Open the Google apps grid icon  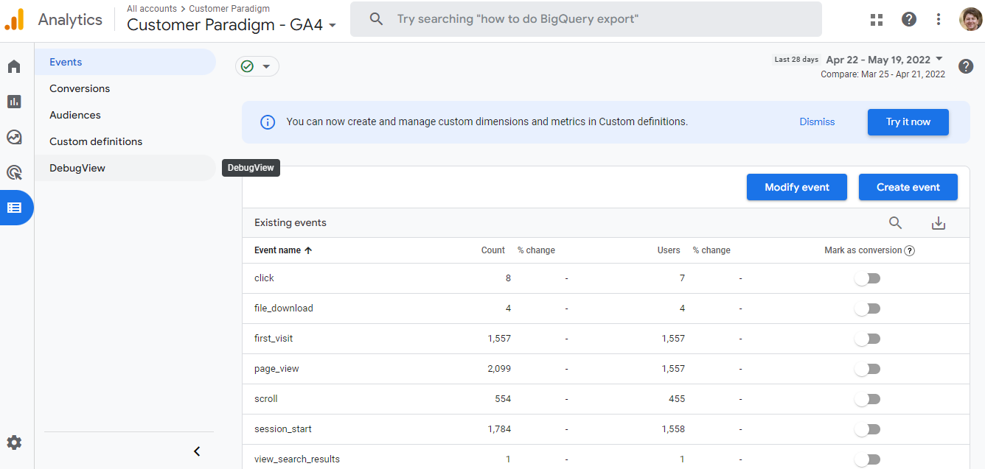[877, 20]
